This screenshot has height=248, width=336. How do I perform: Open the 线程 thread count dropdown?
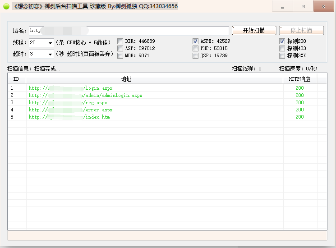pos(50,43)
